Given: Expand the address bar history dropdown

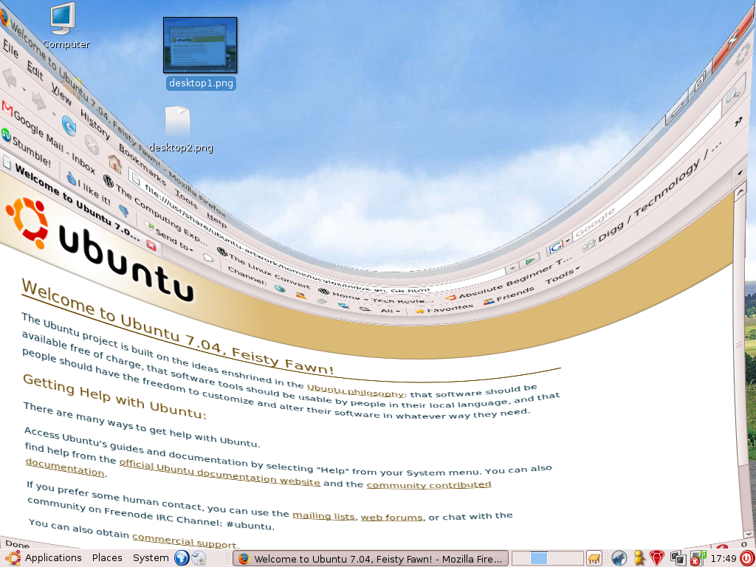Looking at the screenshot, I should pyautogui.click(x=512, y=267).
